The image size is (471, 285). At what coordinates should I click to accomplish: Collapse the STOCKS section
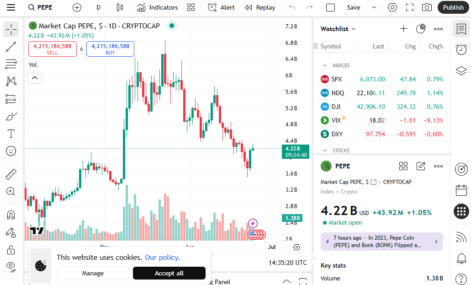(325, 150)
